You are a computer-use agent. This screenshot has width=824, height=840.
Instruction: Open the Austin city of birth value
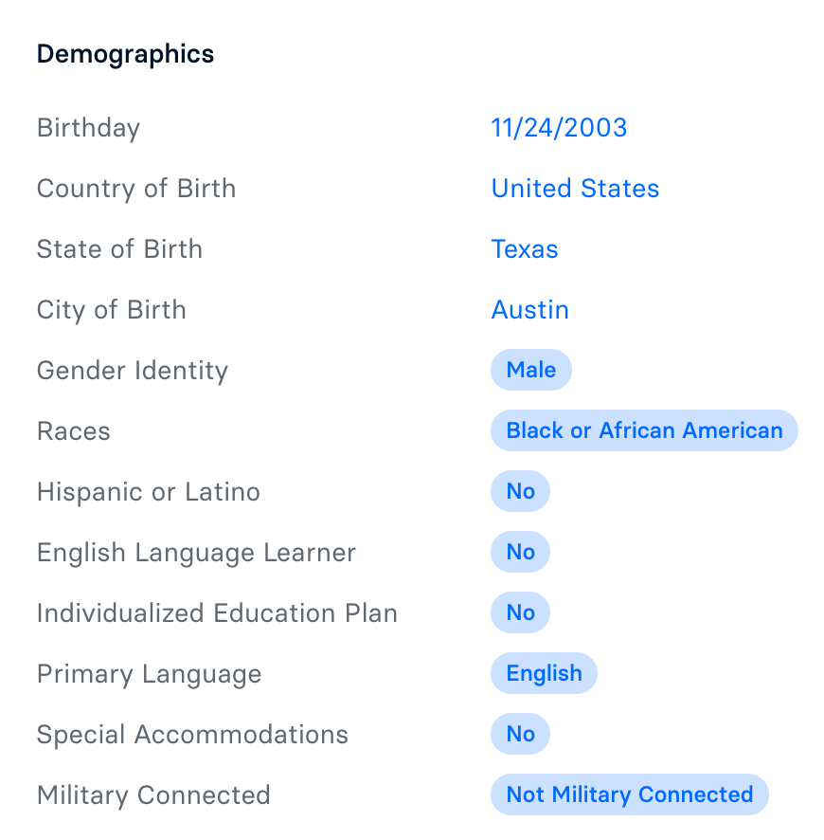point(529,310)
